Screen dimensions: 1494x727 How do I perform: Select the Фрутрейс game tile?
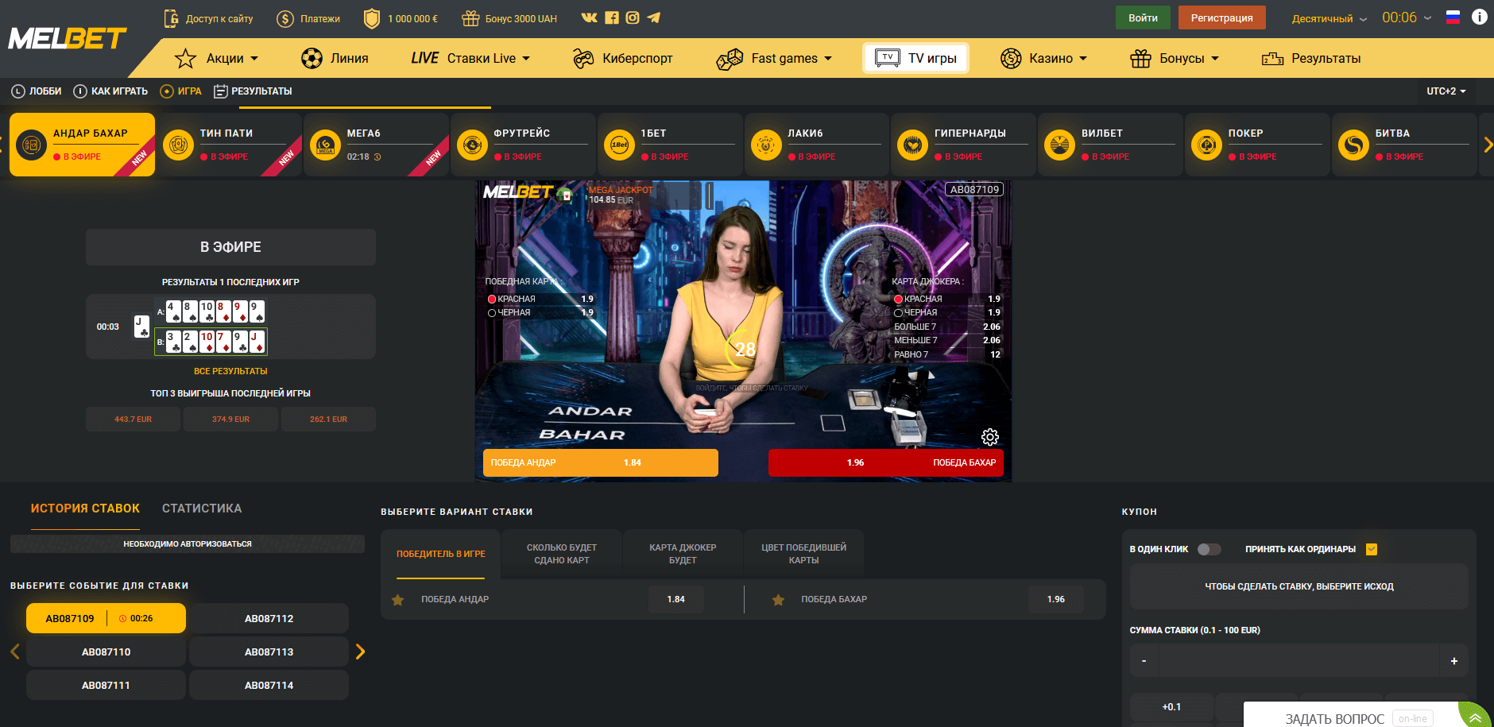point(523,145)
